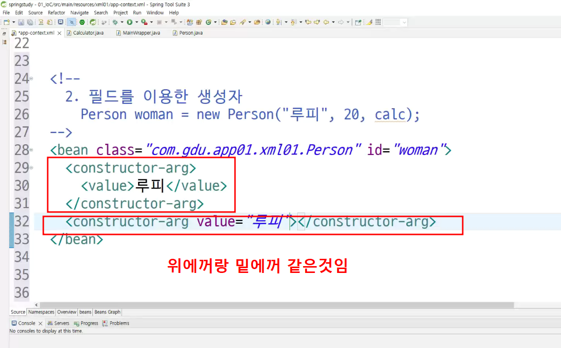Expand the New Java Class dropdown arrow
Screen dimensions: 561x348
[216, 22]
